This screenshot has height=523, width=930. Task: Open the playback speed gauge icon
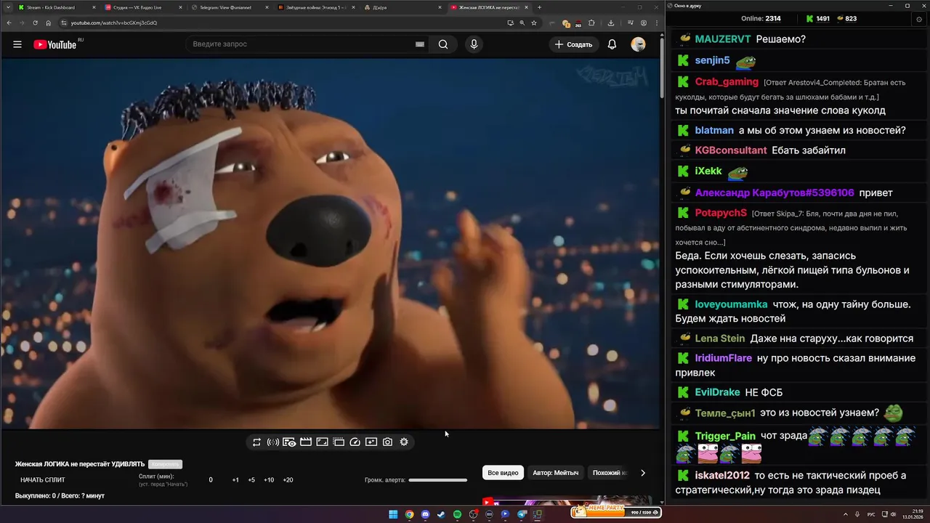[x=355, y=442]
